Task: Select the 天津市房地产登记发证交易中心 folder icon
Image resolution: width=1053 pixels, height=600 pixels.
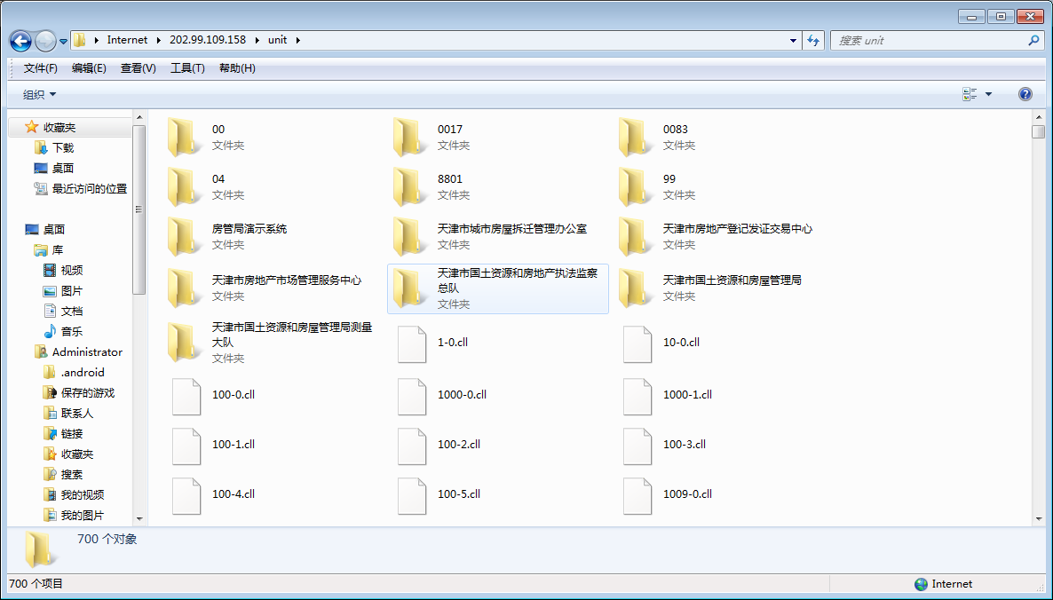Action: pyautogui.click(x=636, y=237)
